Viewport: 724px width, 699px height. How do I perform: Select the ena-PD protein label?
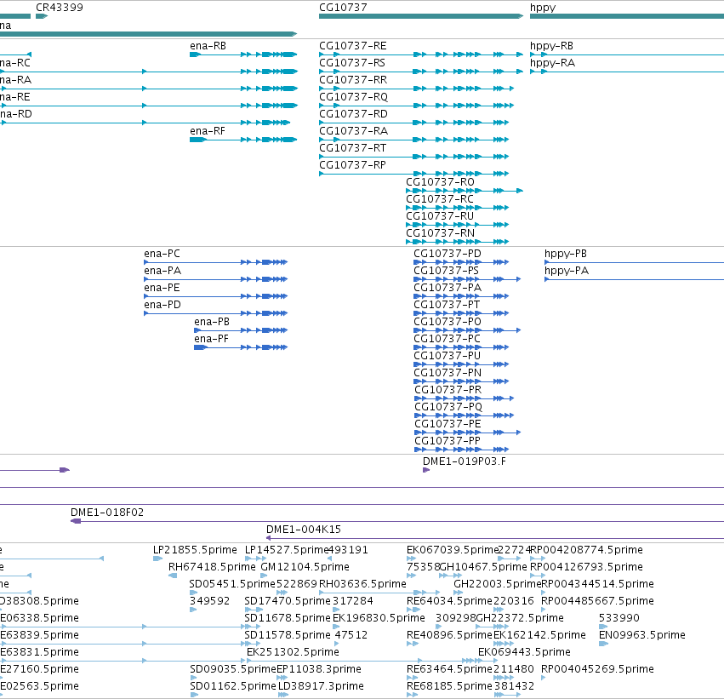(162, 305)
